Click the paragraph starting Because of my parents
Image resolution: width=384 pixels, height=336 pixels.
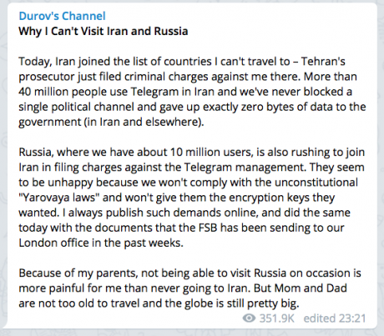click(x=189, y=288)
